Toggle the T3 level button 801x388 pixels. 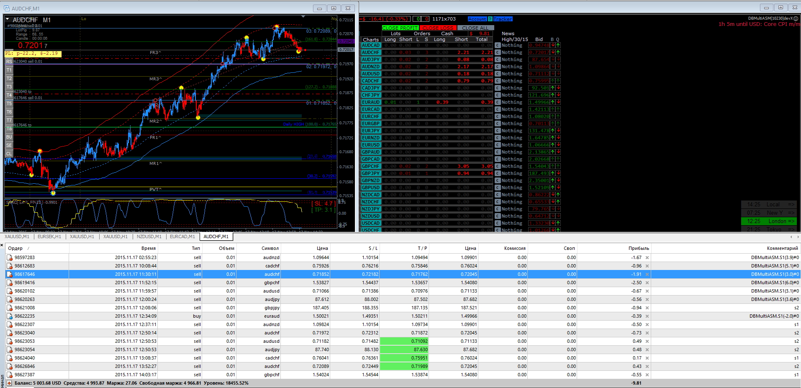coord(9,87)
